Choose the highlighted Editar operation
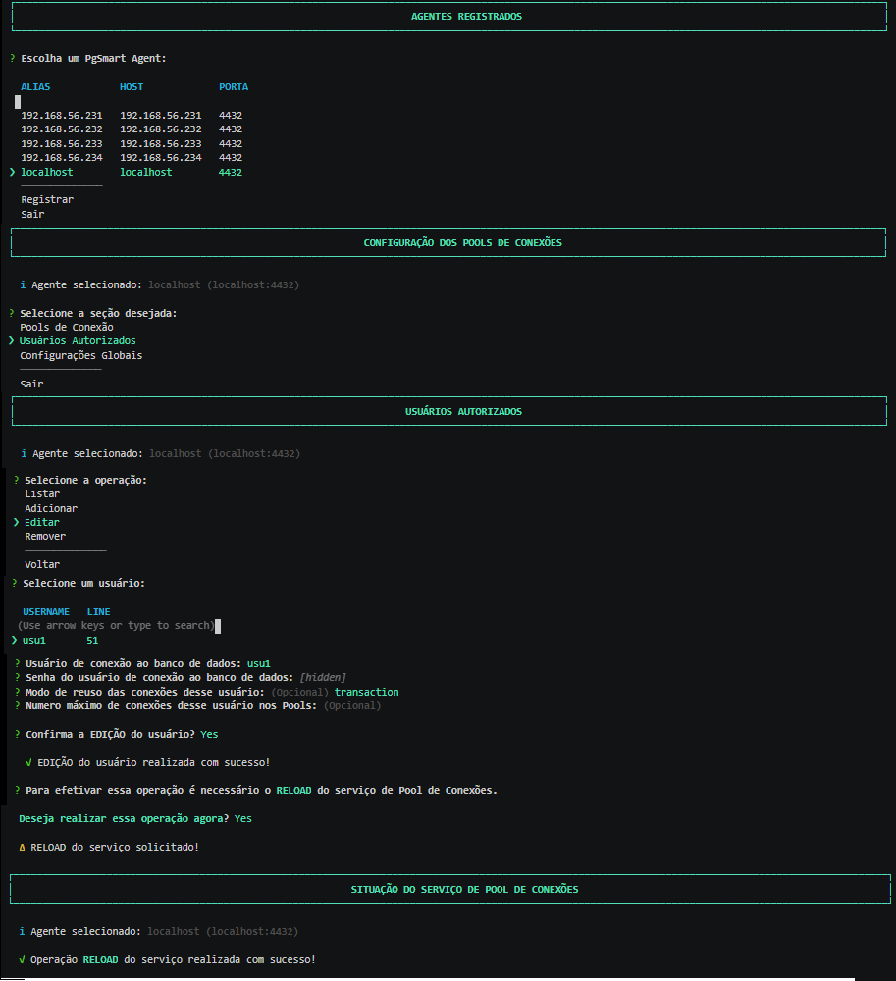 pos(42,523)
